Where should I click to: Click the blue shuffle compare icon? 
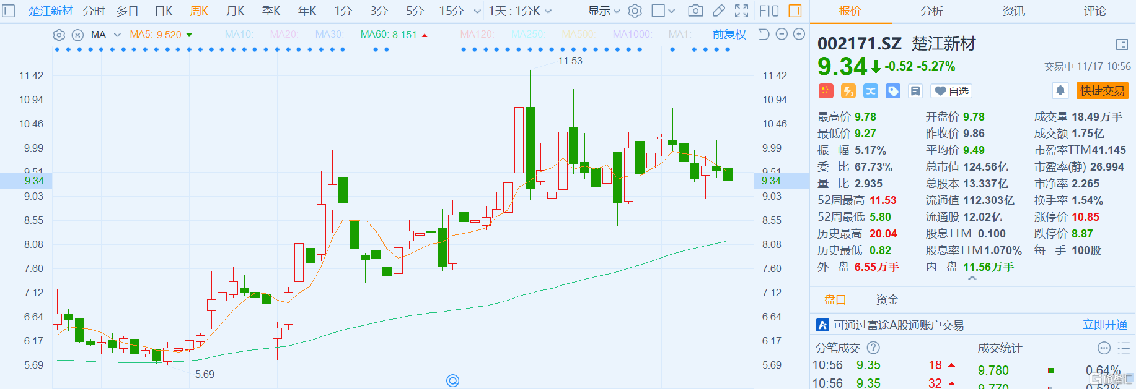click(x=871, y=91)
